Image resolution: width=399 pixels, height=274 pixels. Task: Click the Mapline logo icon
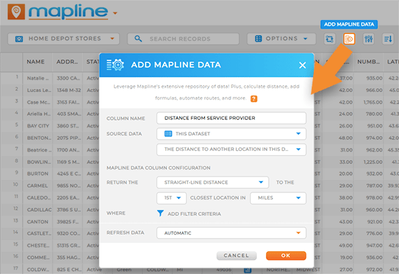point(17,12)
